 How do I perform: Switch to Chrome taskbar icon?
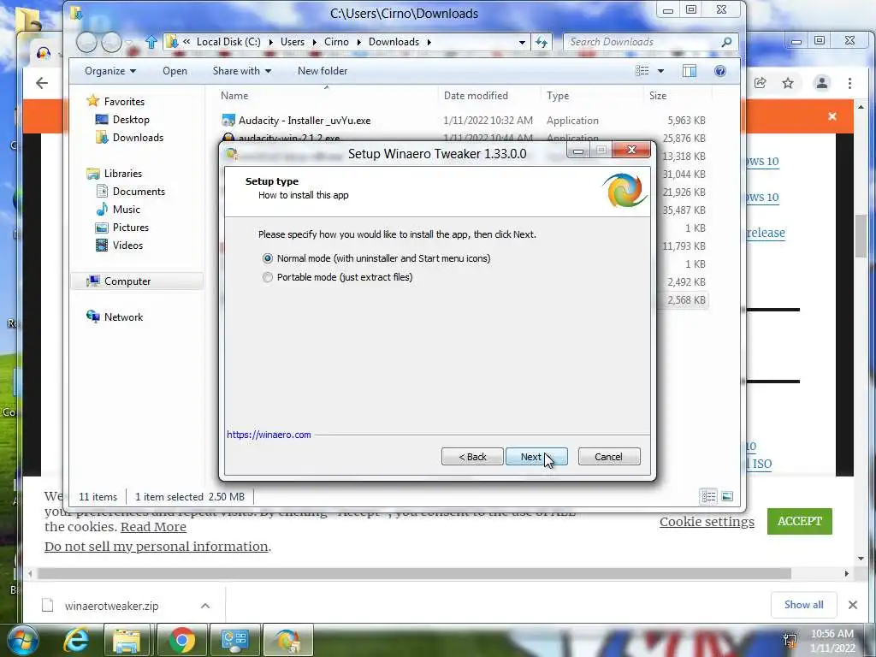click(x=181, y=640)
